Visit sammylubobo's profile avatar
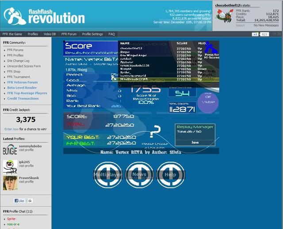 [x=10, y=149]
